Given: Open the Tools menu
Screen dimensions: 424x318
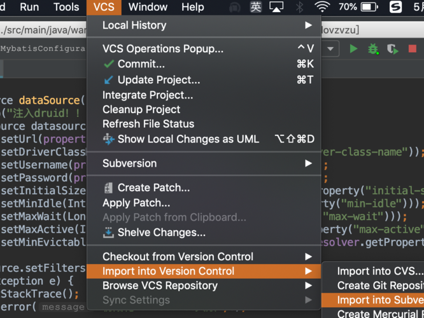Looking at the screenshot, I should pyautogui.click(x=66, y=7).
